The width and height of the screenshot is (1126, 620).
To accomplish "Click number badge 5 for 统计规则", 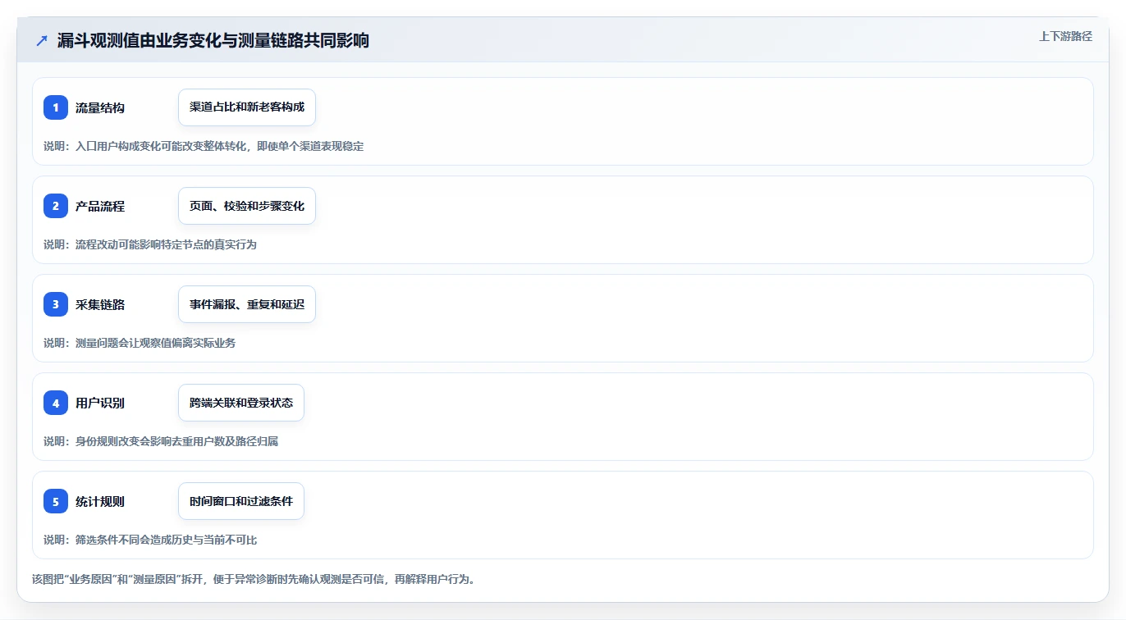I will coord(56,501).
